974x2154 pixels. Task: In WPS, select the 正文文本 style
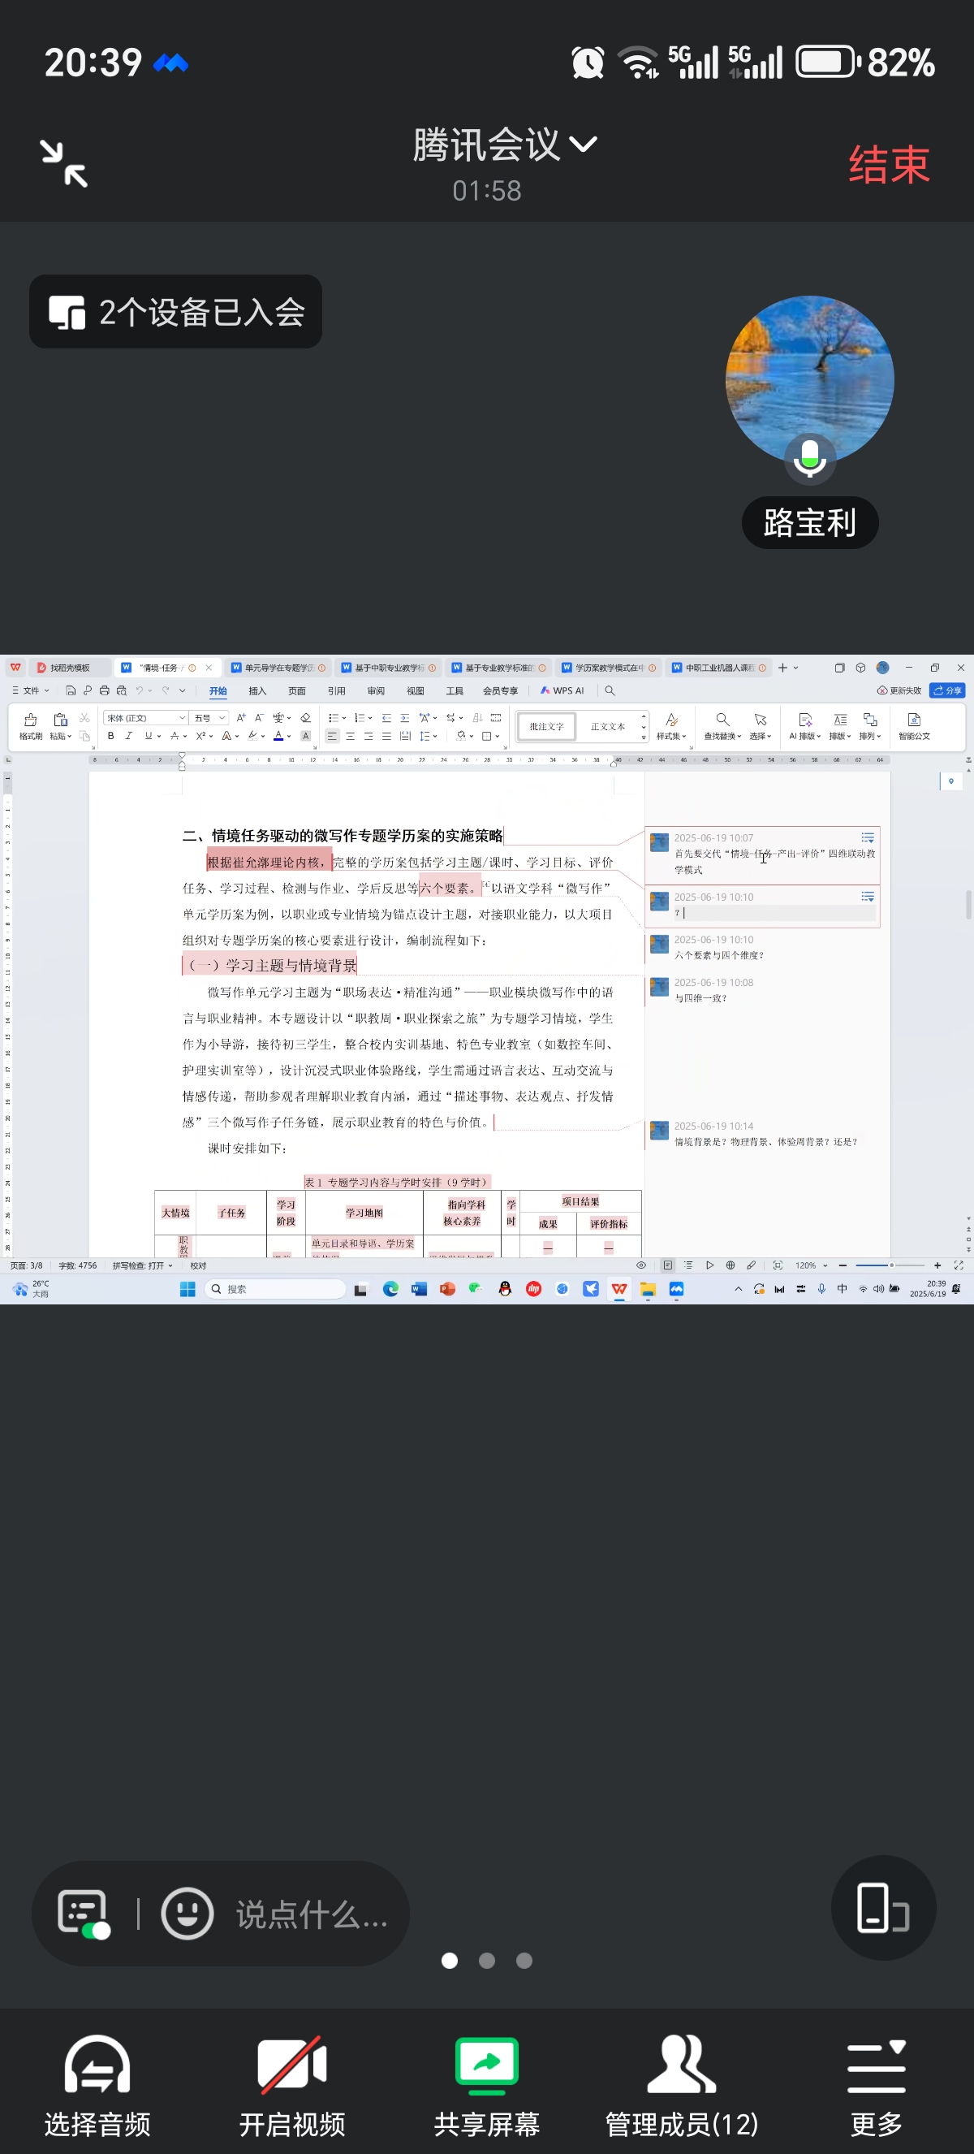[x=607, y=727]
